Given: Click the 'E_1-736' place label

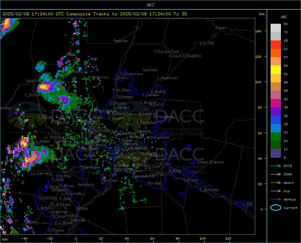Looking at the screenshot, I should [207, 43].
